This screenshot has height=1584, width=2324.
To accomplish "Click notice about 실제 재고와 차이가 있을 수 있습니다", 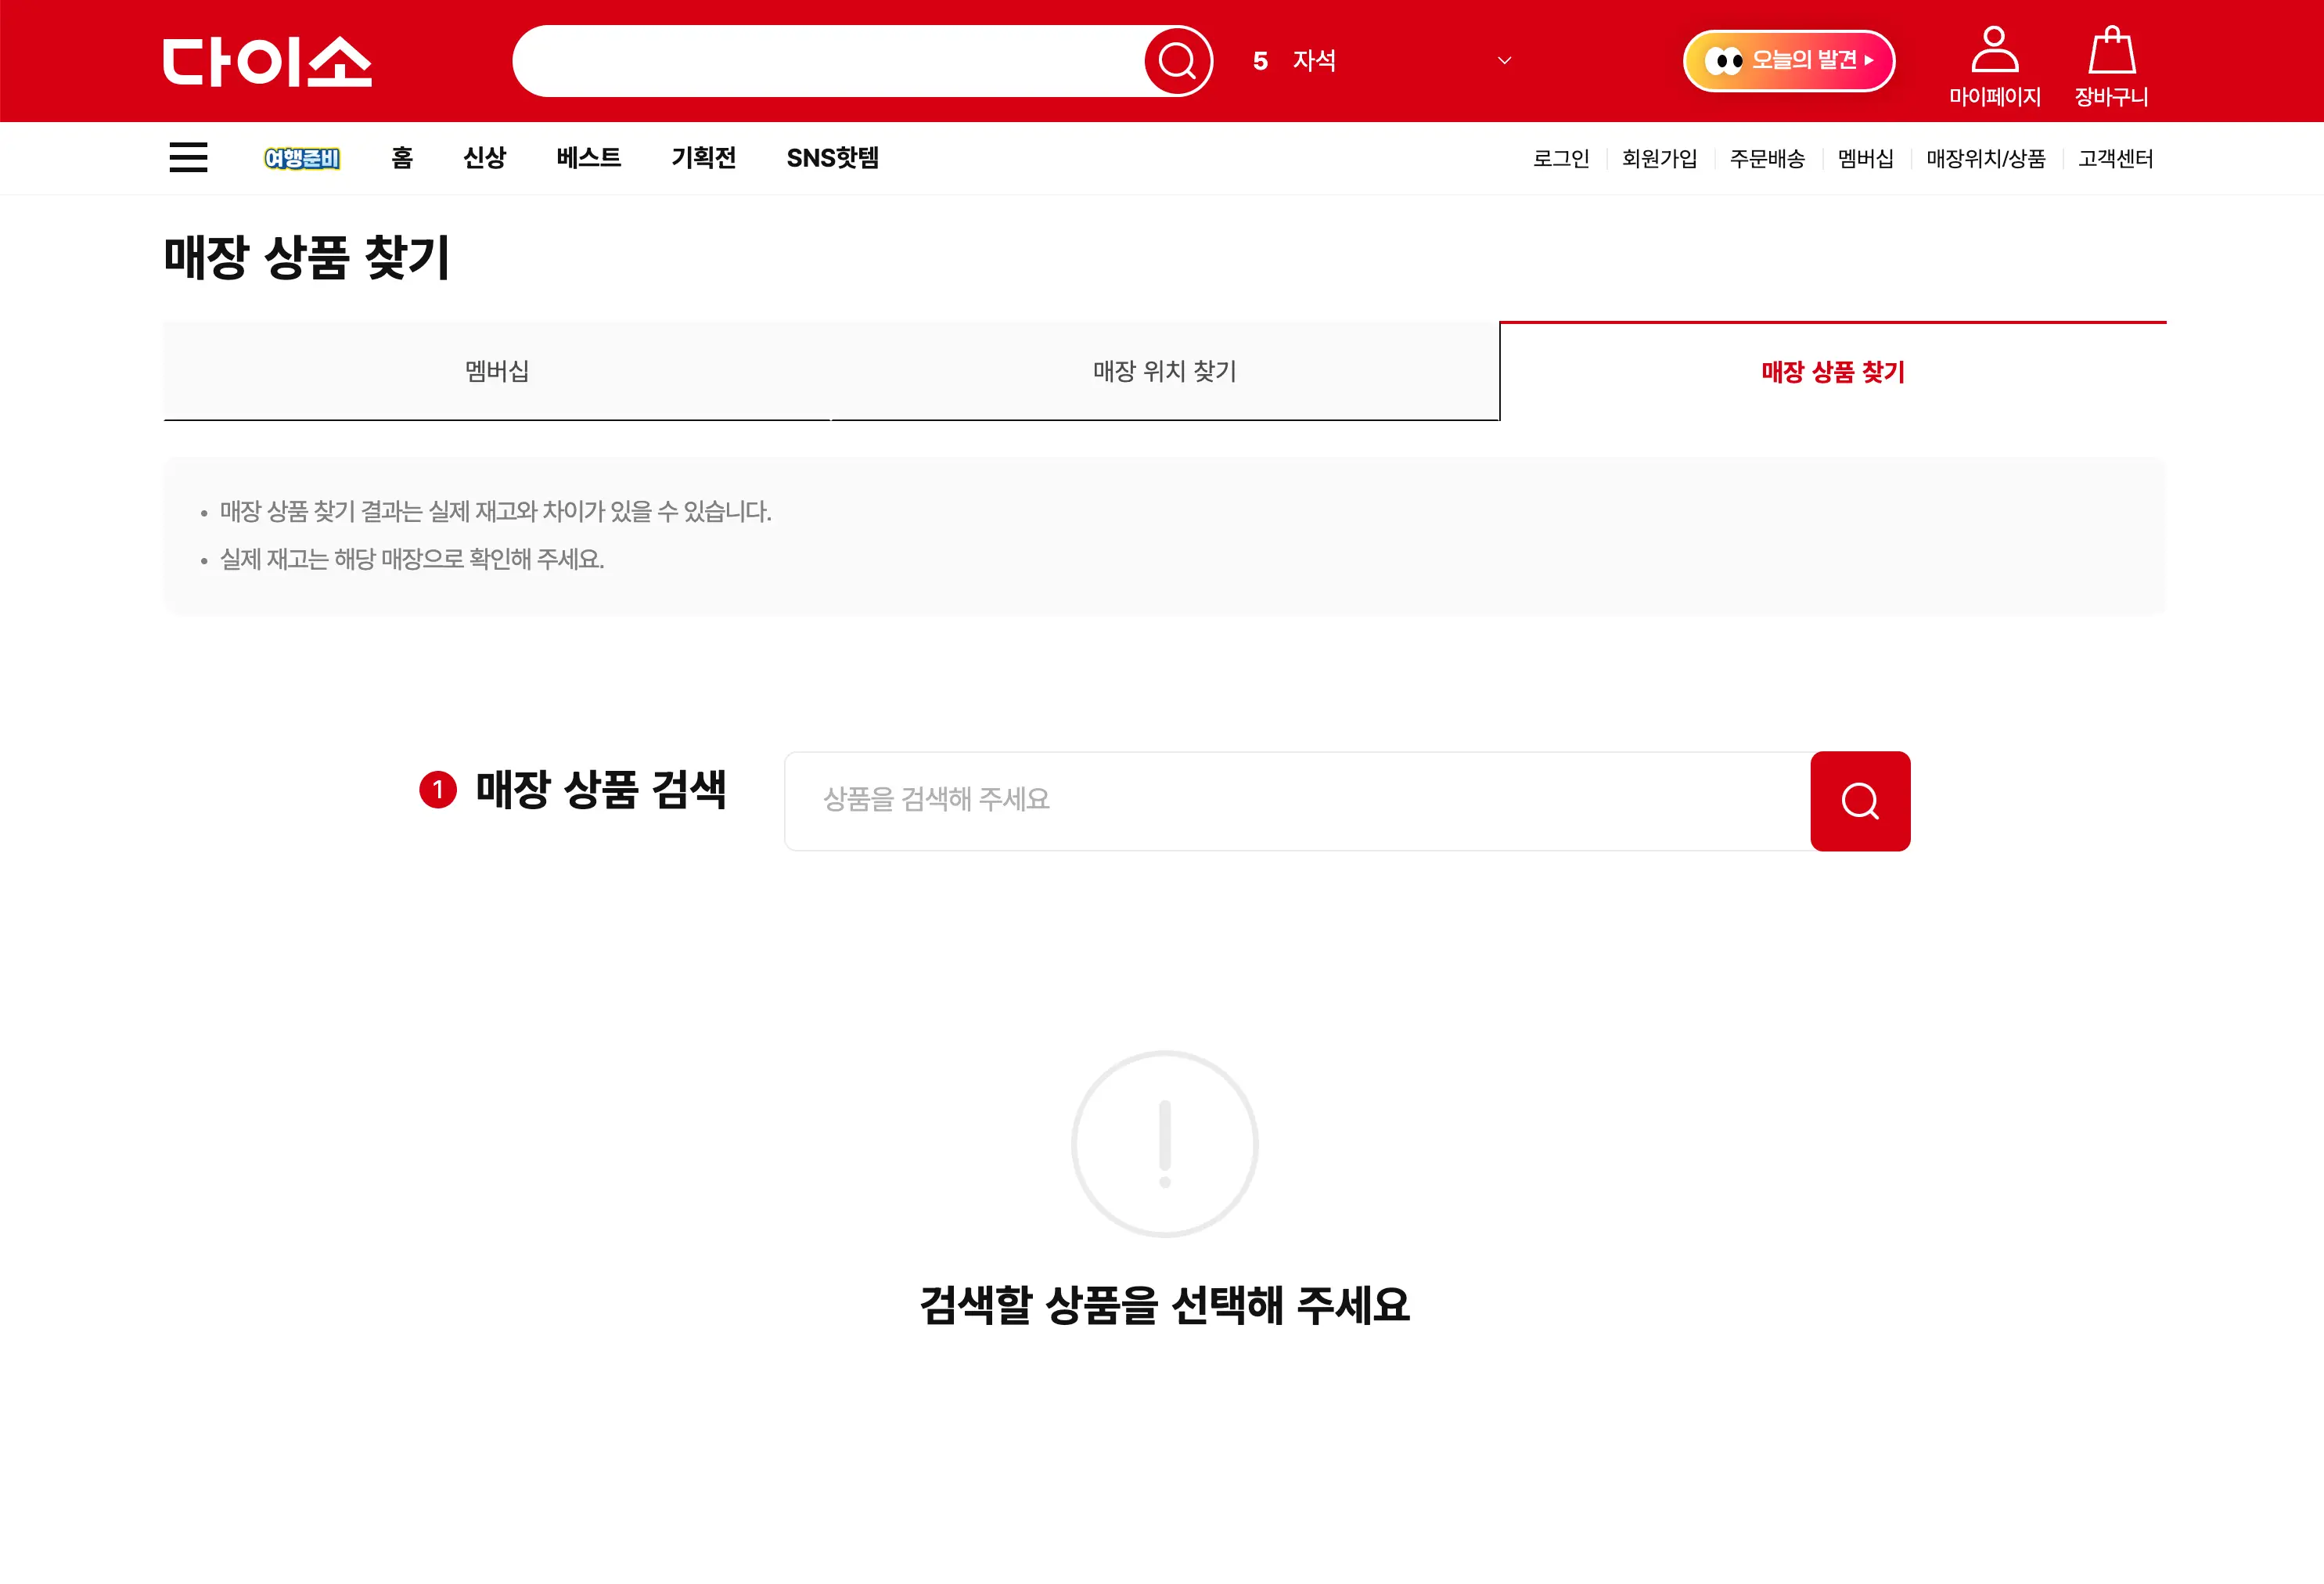I will point(495,512).
